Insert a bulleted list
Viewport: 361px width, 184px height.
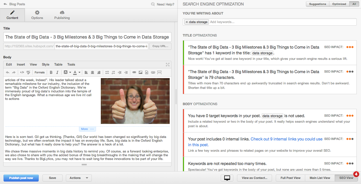tap(107, 72)
